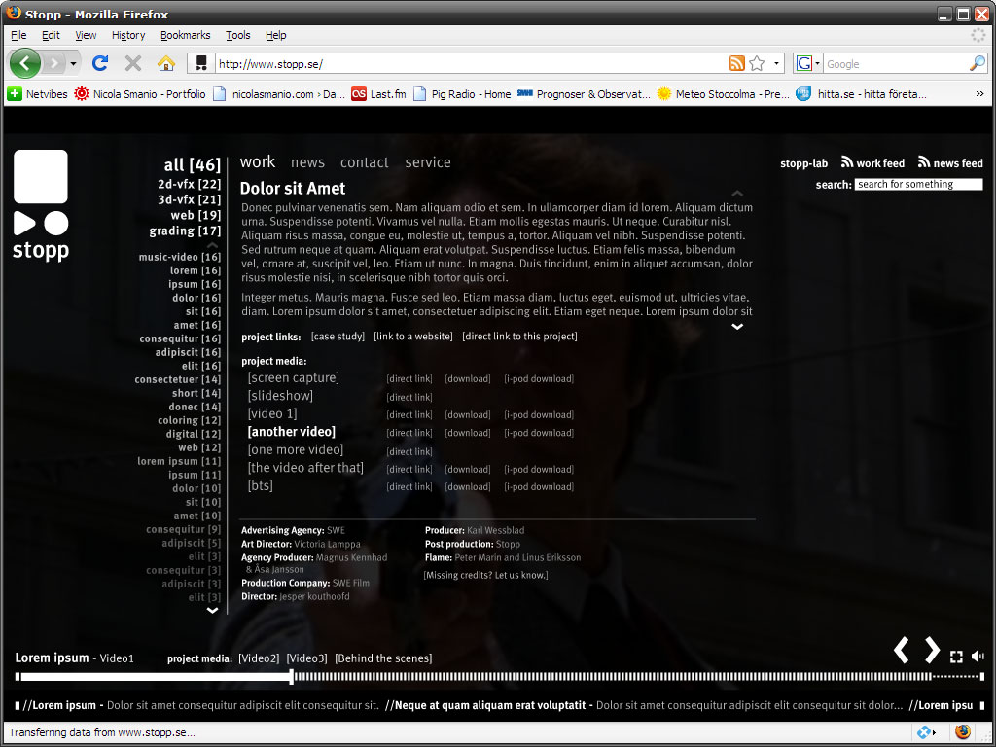Go to previous project arrow
Image resolution: width=996 pixels, height=747 pixels.
pyautogui.click(x=902, y=651)
